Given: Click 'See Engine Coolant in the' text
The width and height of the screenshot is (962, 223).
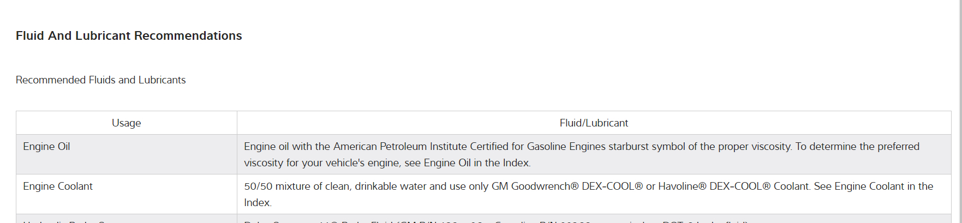Looking at the screenshot, I should pos(873,186).
